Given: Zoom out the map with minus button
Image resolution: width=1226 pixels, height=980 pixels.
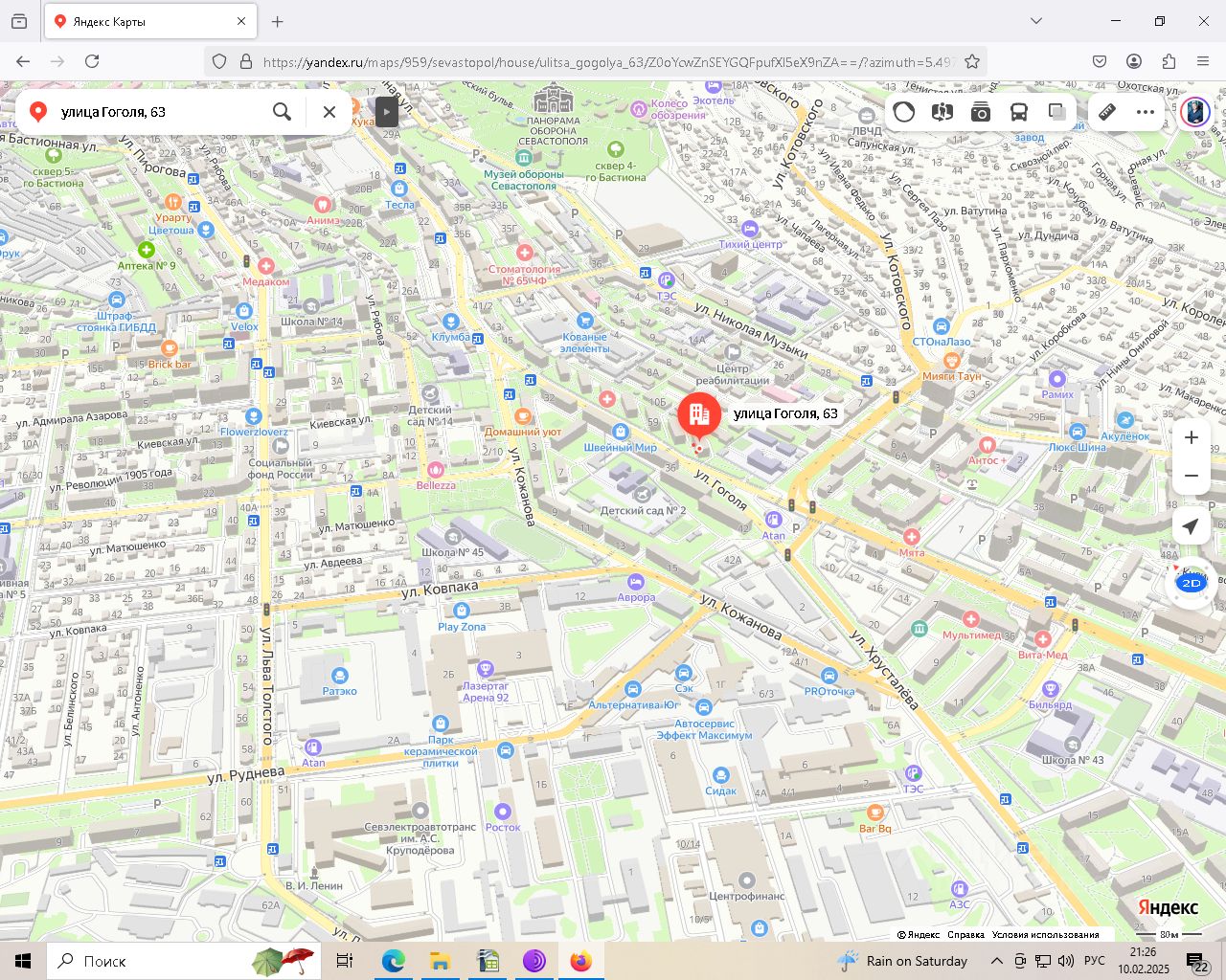Looking at the screenshot, I should click(x=1192, y=476).
